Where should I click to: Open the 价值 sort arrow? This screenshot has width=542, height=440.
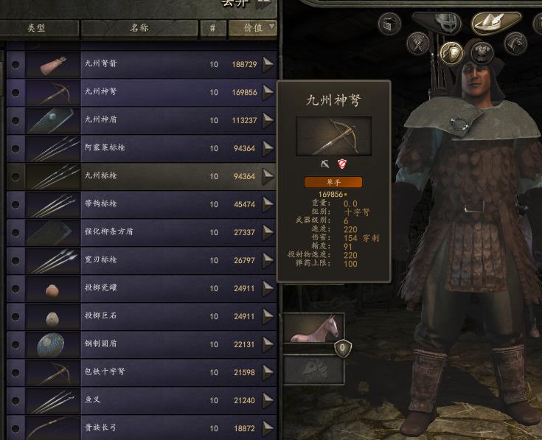271,27
